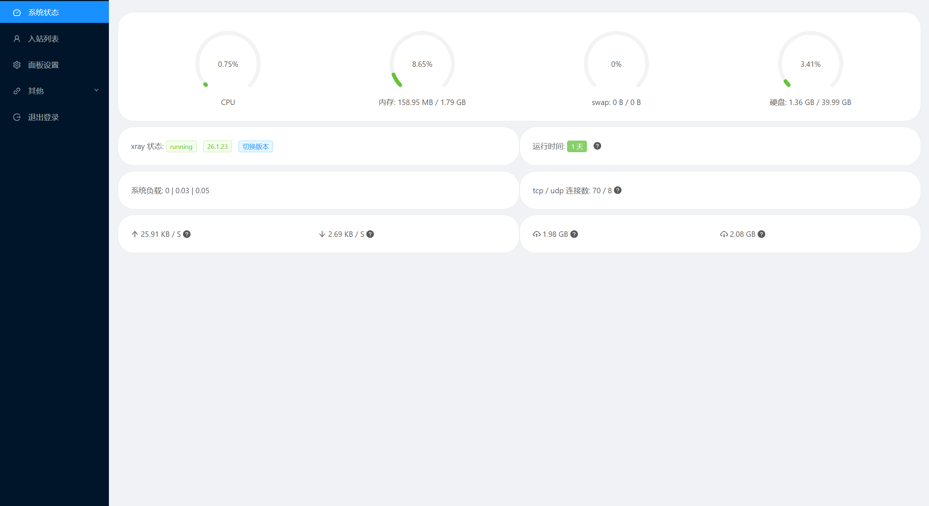Select the 系统状态 menu item
929x506 pixels.
(x=44, y=13)
